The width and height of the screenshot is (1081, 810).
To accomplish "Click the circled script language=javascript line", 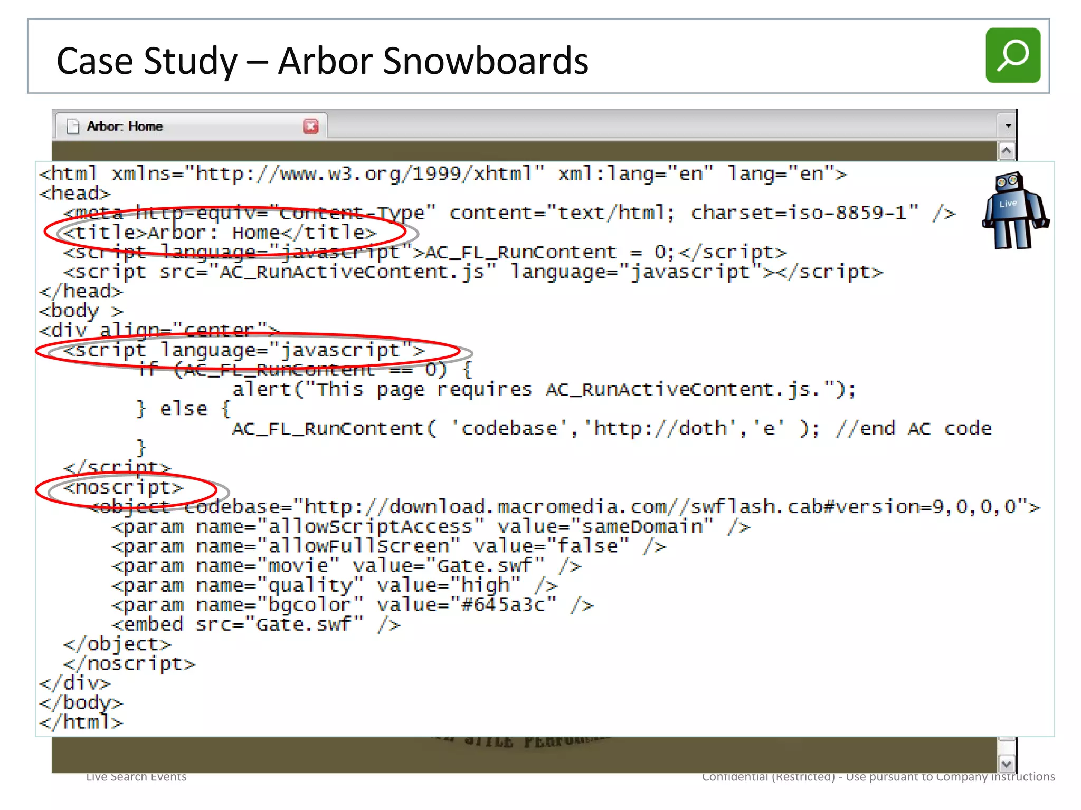I will pos(244,350).
